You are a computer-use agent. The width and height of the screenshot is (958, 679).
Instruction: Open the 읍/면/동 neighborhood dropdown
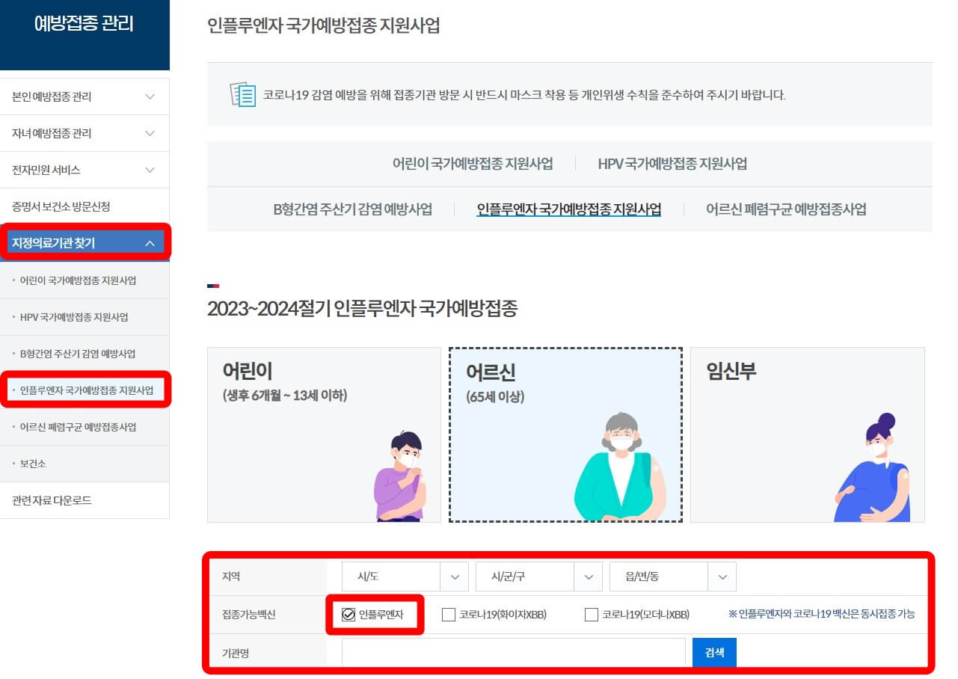pos(673,577)
